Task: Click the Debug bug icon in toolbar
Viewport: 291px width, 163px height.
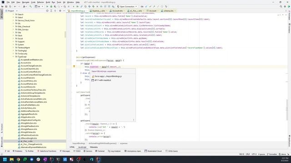Action: point(51,6)
